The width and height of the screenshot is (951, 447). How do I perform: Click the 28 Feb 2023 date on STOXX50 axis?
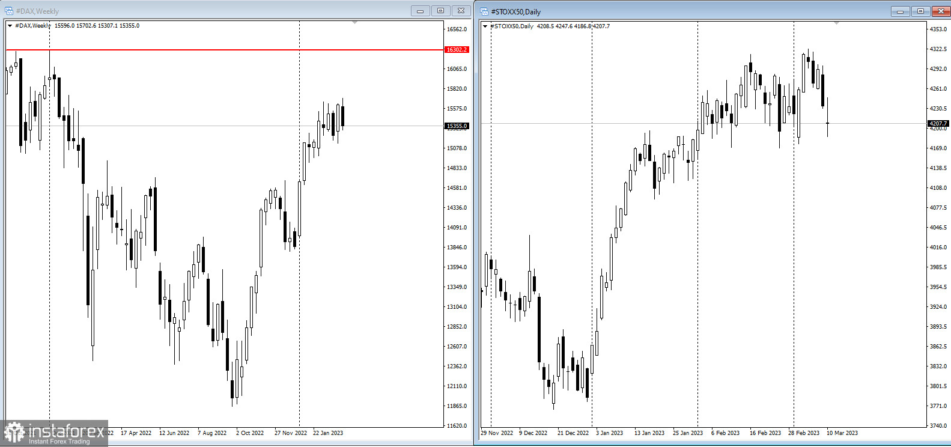tap(804, 433)
